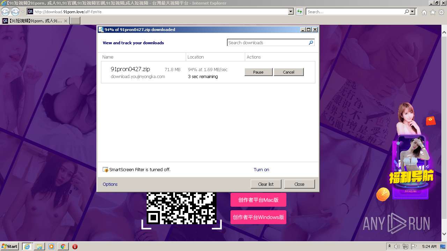
Task: Click the SmartScreen Filter shield icon
Action: (105, 170)
